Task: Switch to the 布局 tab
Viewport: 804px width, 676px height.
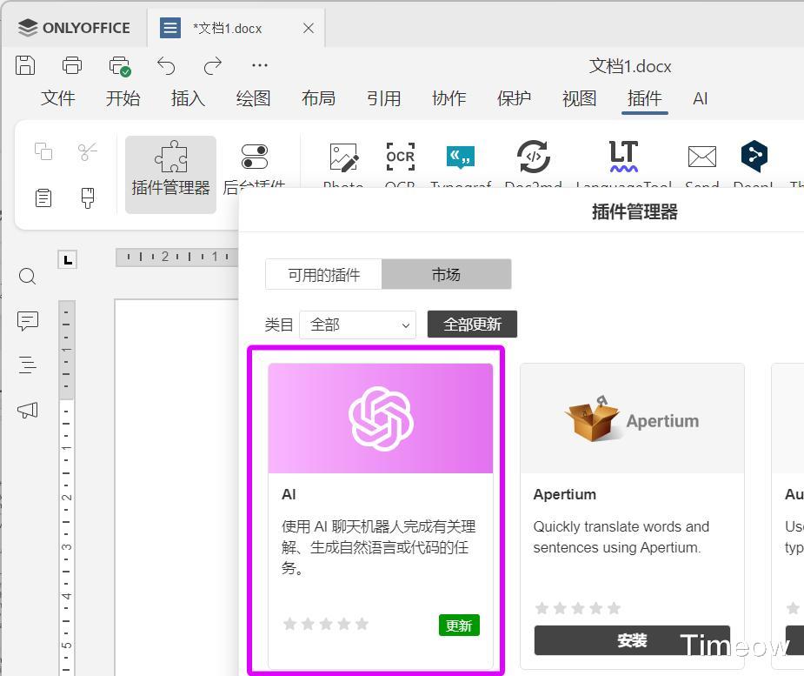Action: pyautogui.click(x=318, y=98)
